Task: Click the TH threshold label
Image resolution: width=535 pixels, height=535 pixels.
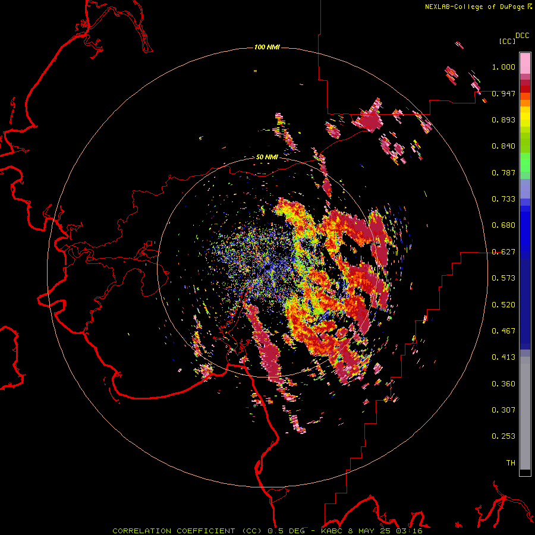Action: click(x=511, y=462)
